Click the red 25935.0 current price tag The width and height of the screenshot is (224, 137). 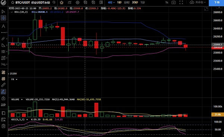(x=218, y=47)
